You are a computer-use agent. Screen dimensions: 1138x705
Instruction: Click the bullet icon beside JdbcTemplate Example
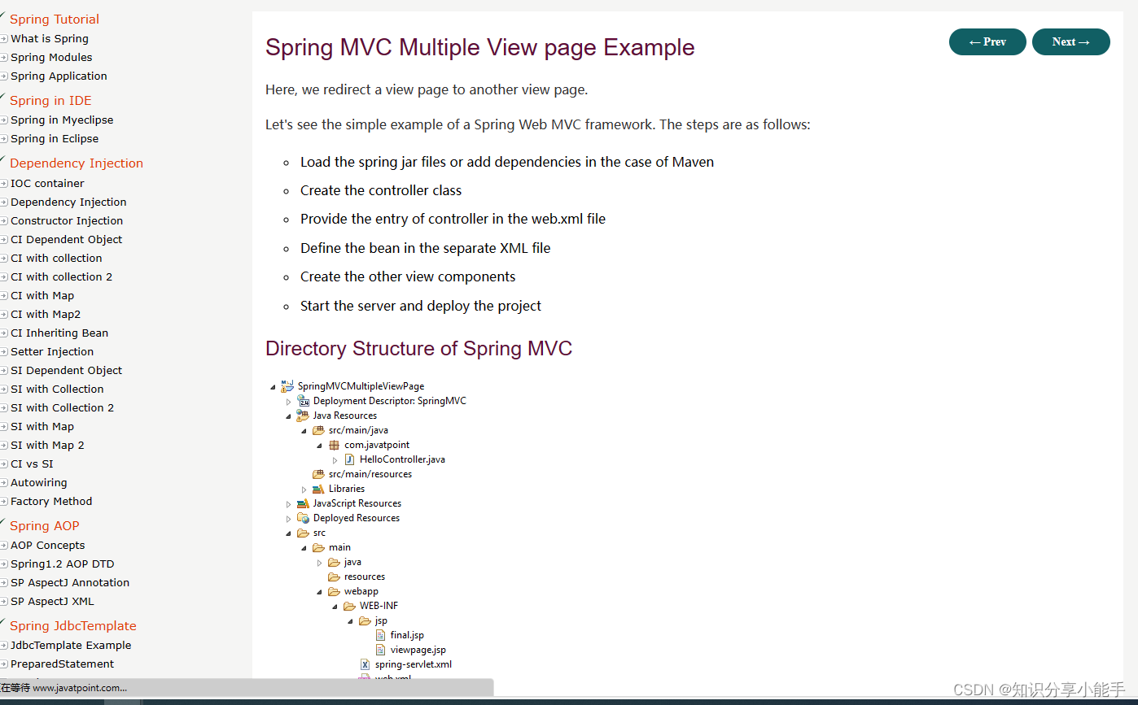point(4,646)
